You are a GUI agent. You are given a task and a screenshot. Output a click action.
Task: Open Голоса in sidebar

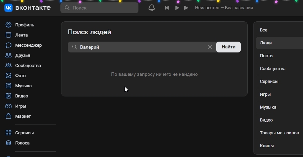[22, 143]
